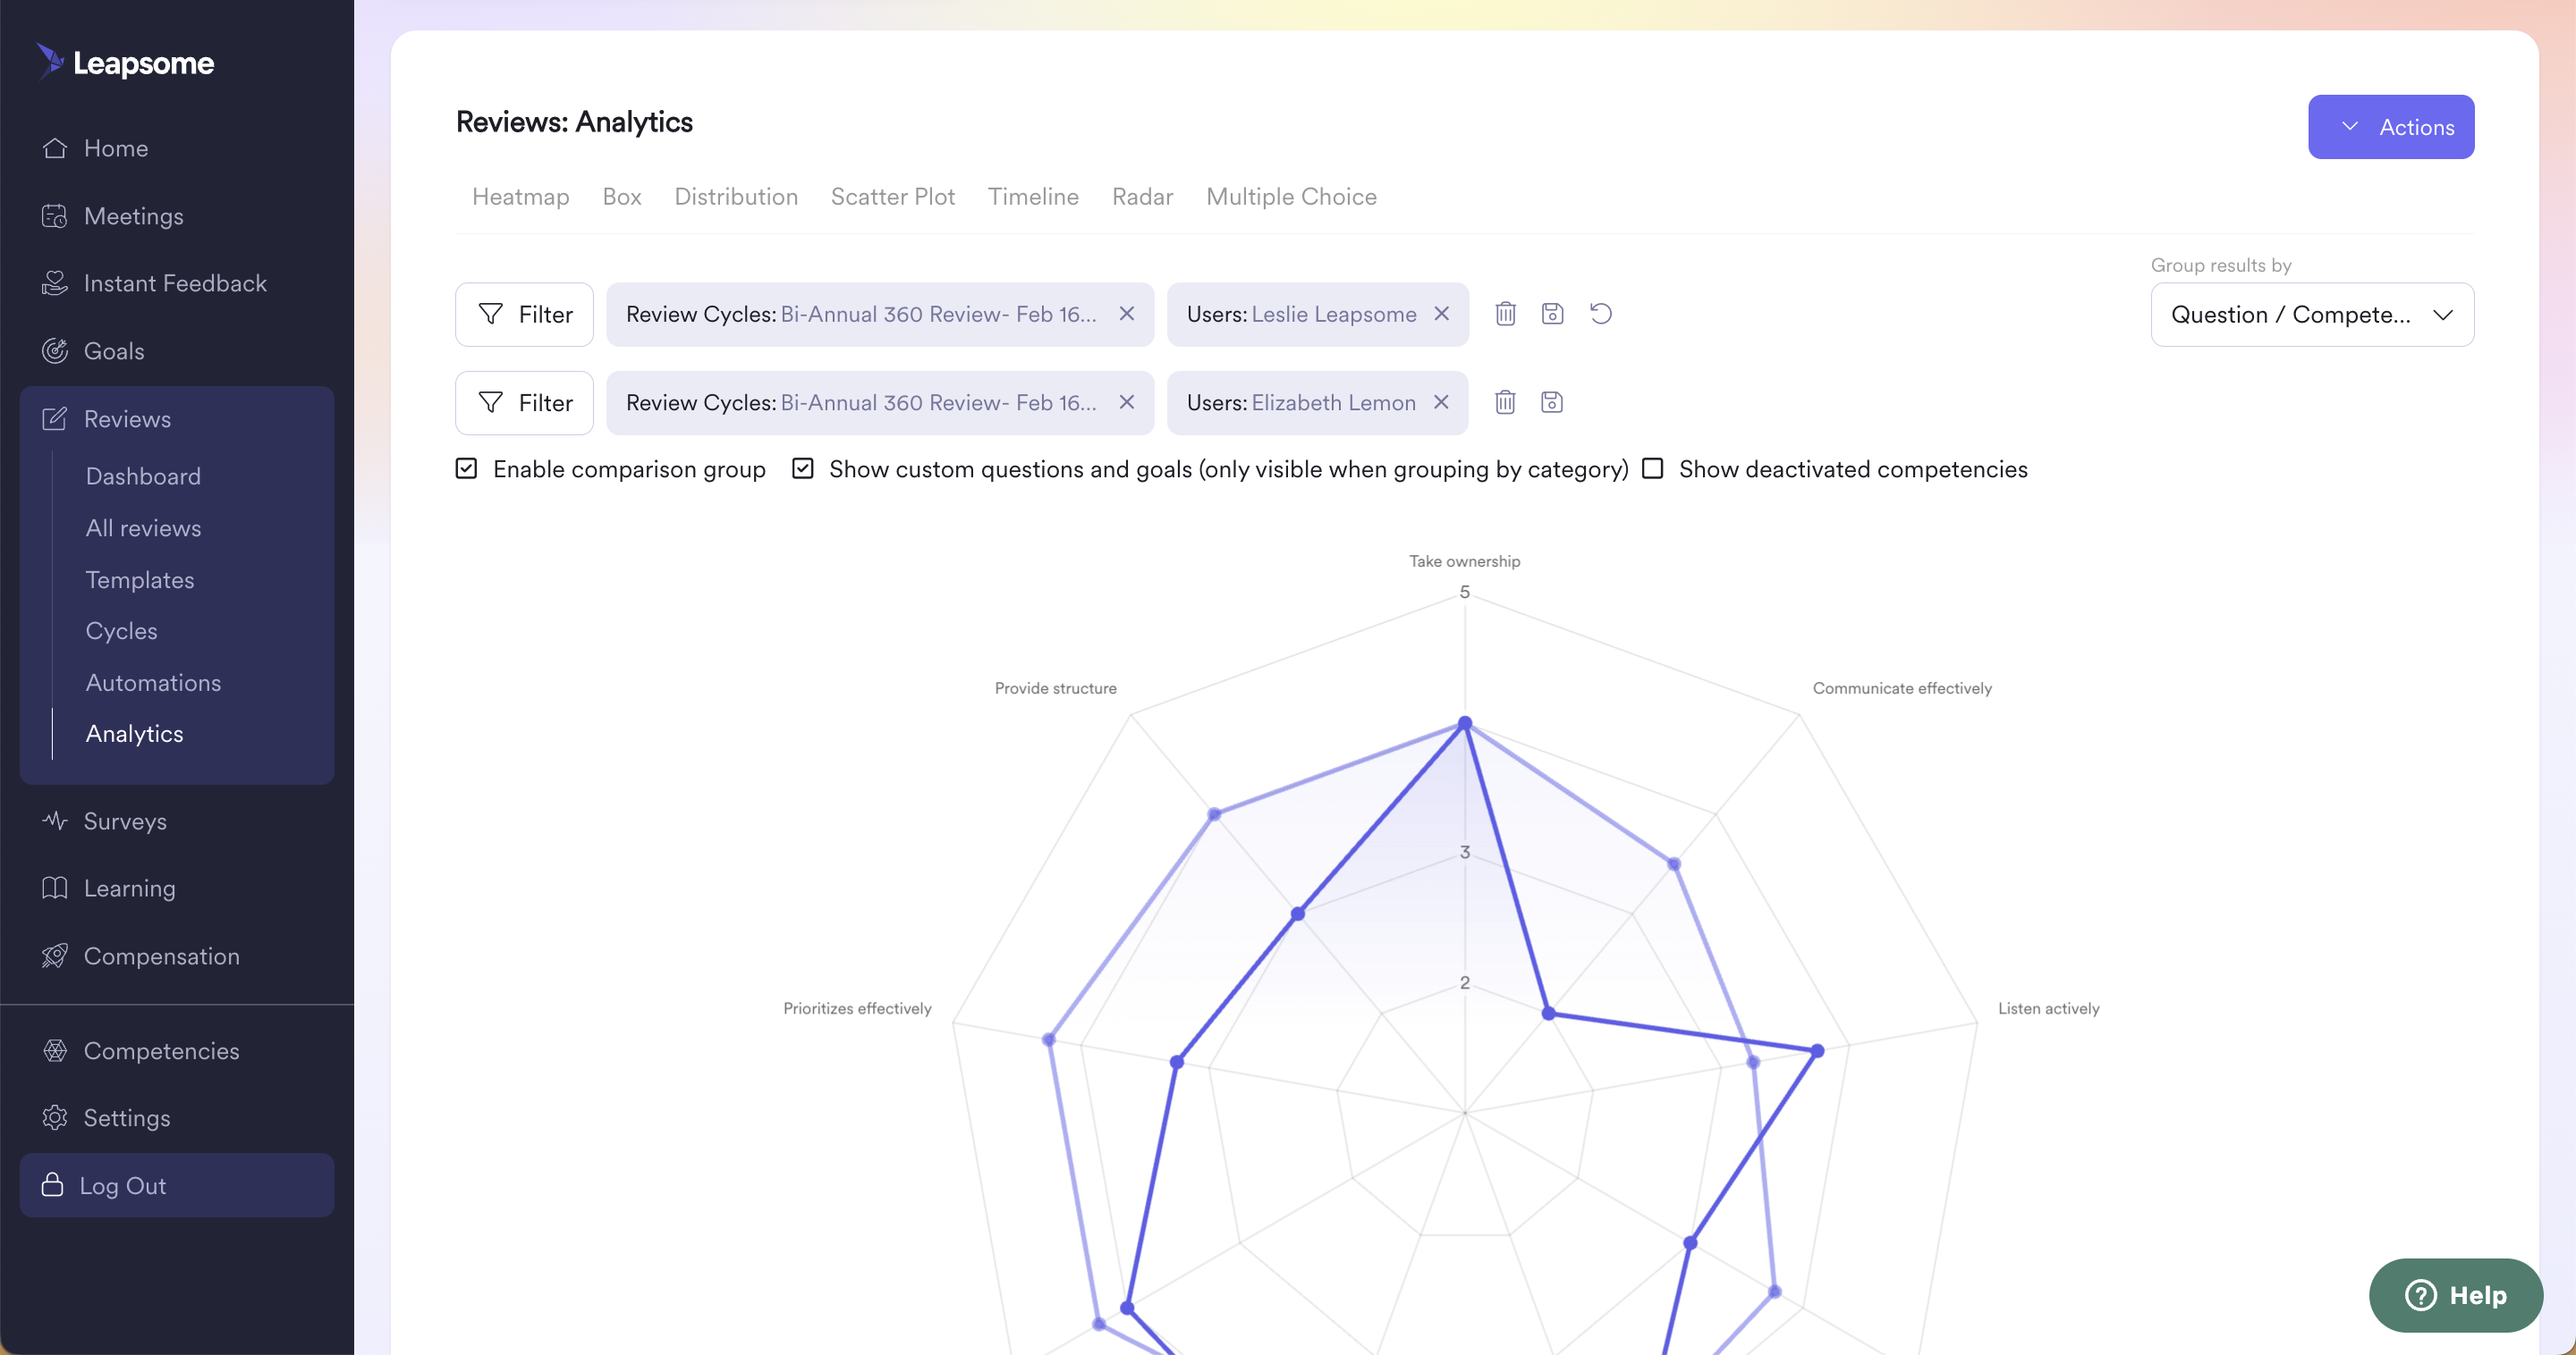2576x1355 pixels.
Task: Delete filters in Leslie Leapsome row
Action: click(1505, 314)
